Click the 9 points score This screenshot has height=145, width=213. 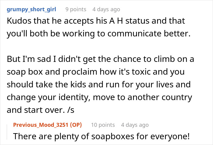76,9
